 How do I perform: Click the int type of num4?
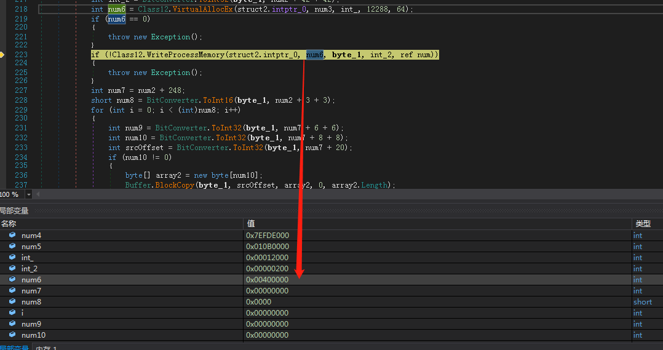tap(638, 236)
